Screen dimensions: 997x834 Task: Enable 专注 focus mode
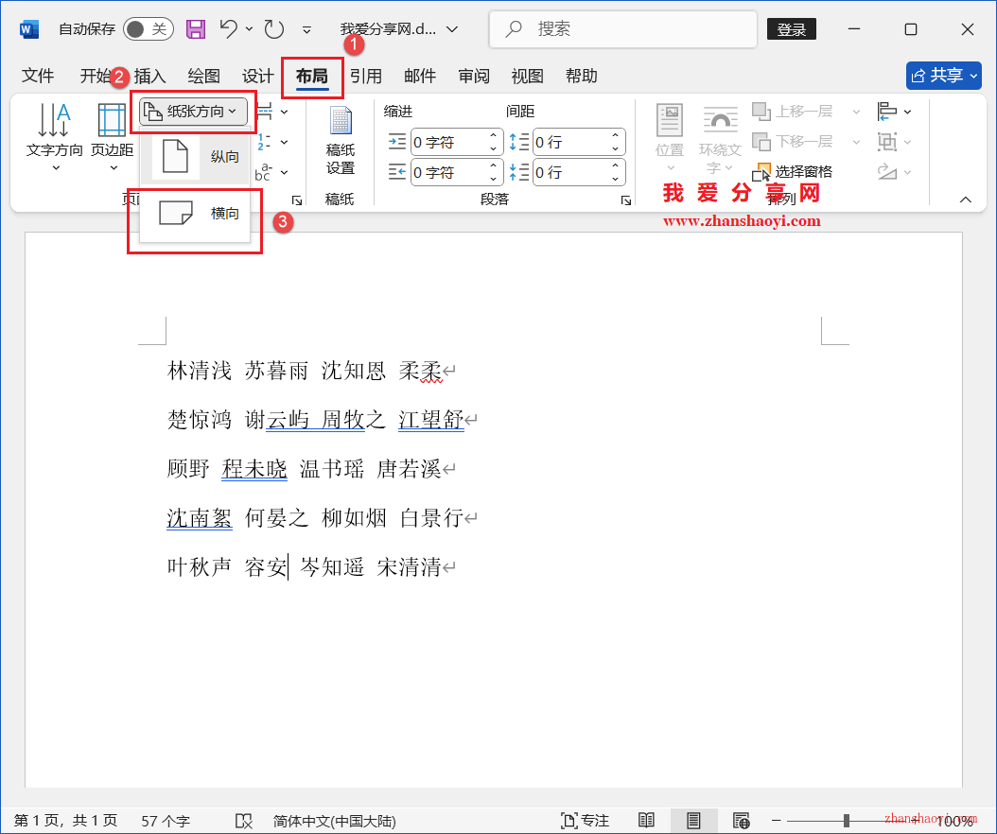tap(585, 821)
